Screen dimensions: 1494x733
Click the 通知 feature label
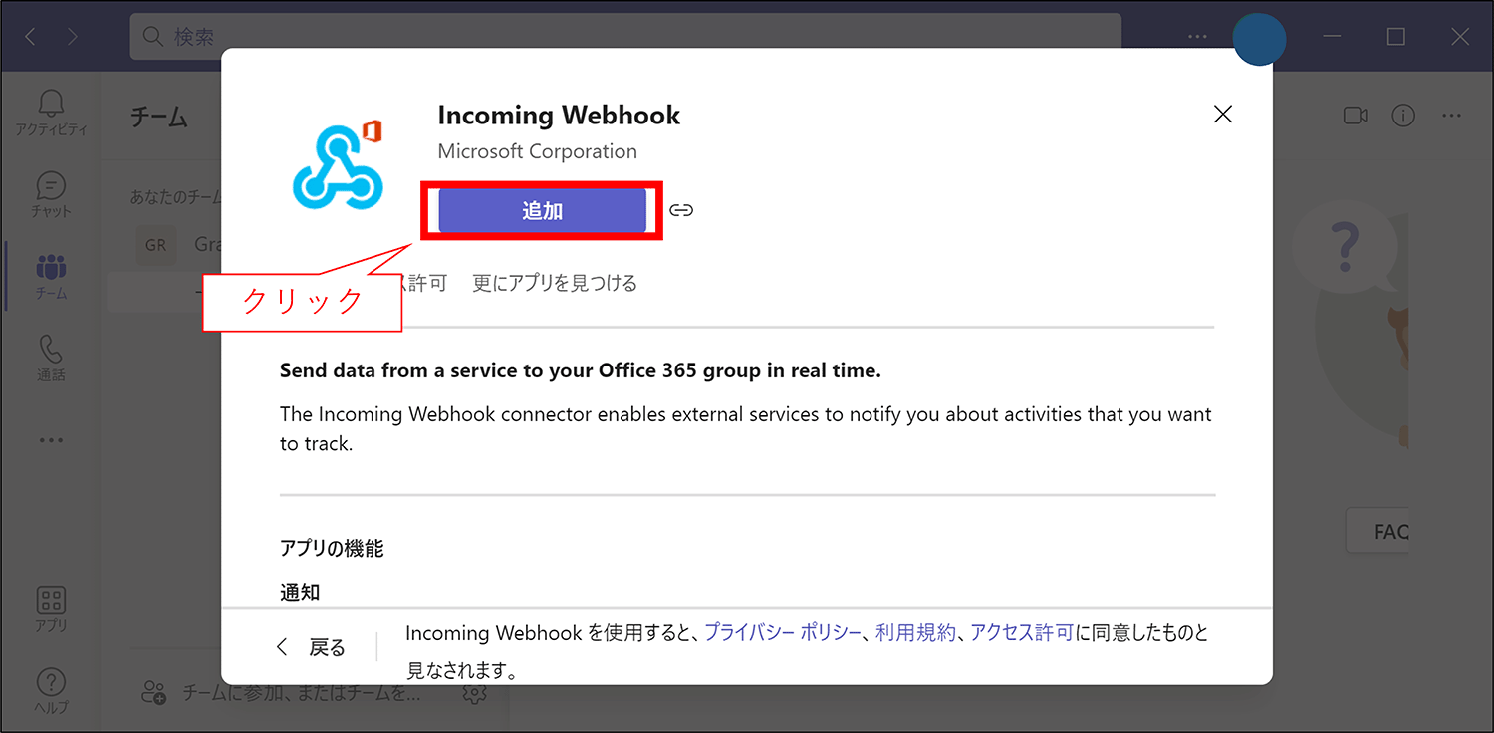[x=300, y=592]
